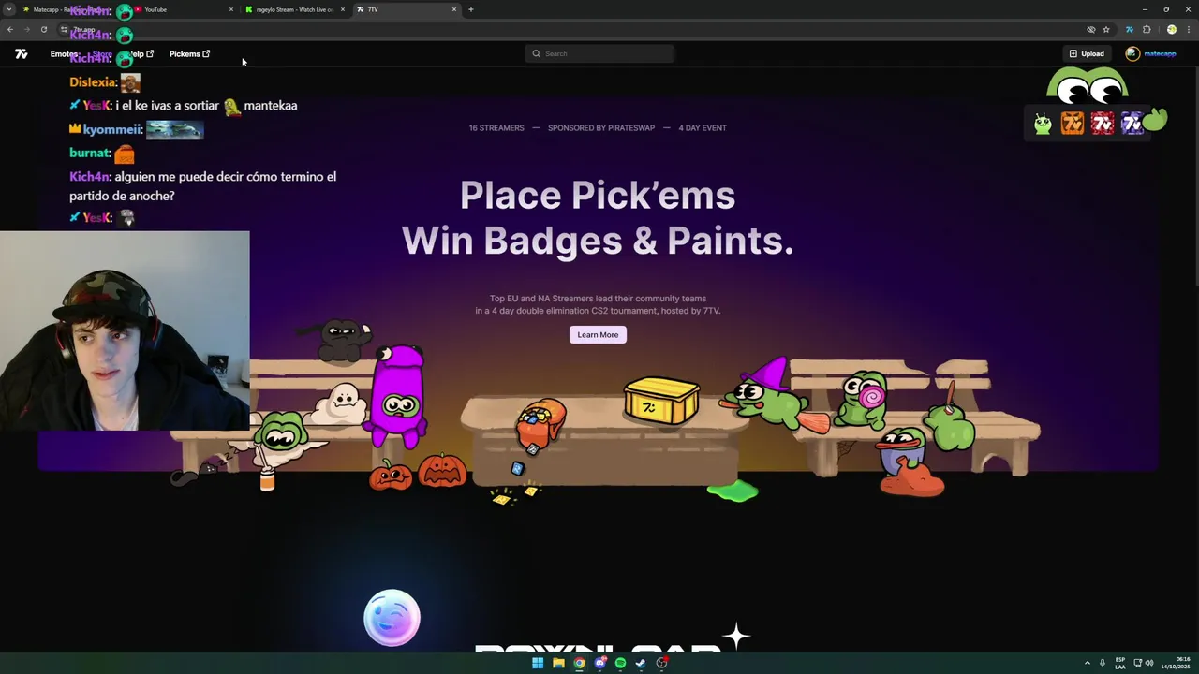1199x674 pixels.
Task: Click the crossed-eye tracking protection icon
Action: click(1090, 29)
